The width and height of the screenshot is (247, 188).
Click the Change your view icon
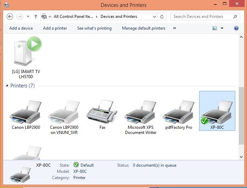point(215,28)
